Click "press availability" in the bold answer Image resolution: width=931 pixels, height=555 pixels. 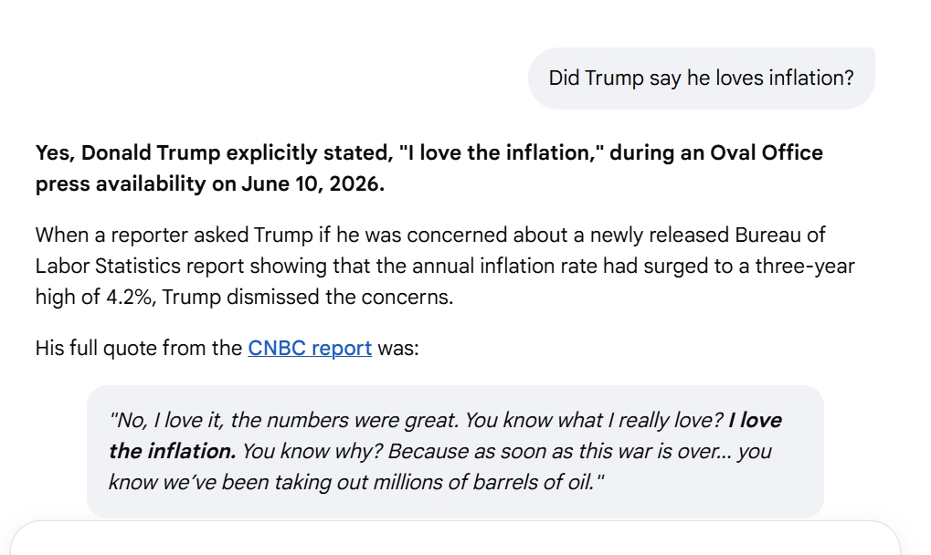(x=121, y=183)
